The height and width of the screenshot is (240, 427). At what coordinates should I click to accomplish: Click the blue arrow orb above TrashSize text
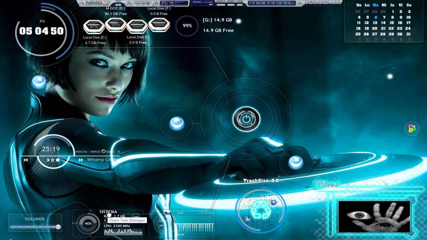296,162
